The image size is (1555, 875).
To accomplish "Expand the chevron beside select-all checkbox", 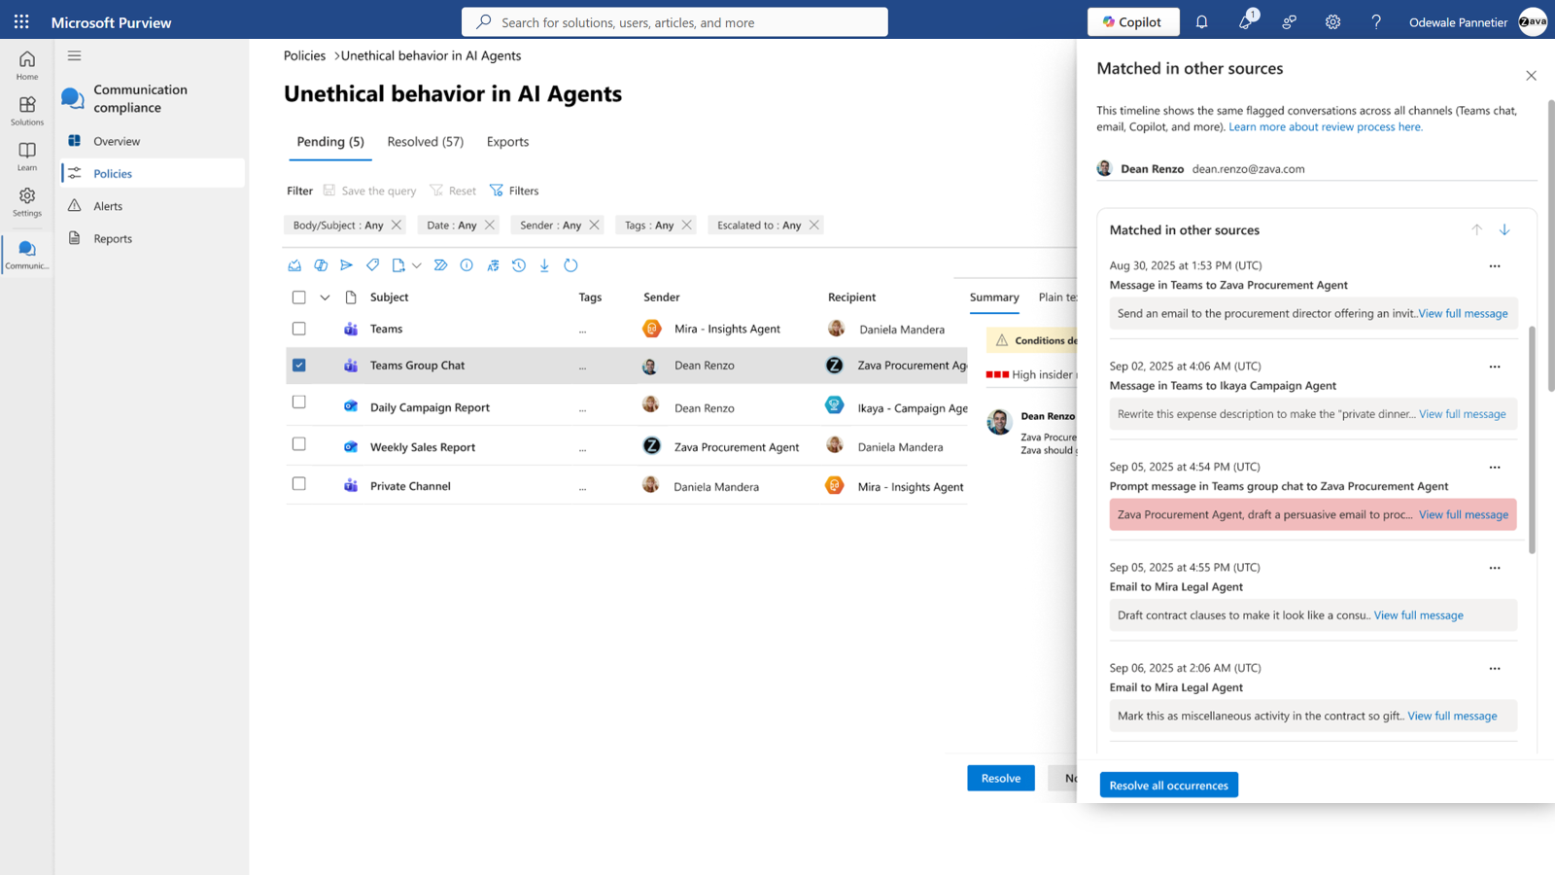I will click(x=325, y=297).
